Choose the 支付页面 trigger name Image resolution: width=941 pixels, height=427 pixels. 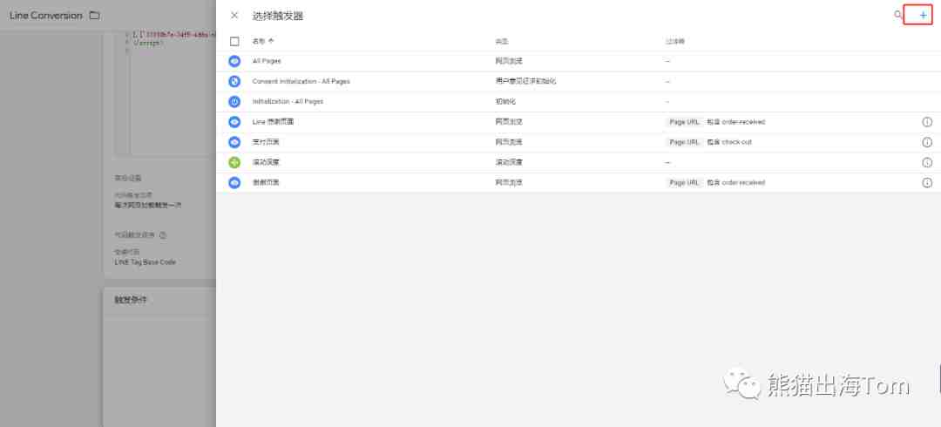265,142
